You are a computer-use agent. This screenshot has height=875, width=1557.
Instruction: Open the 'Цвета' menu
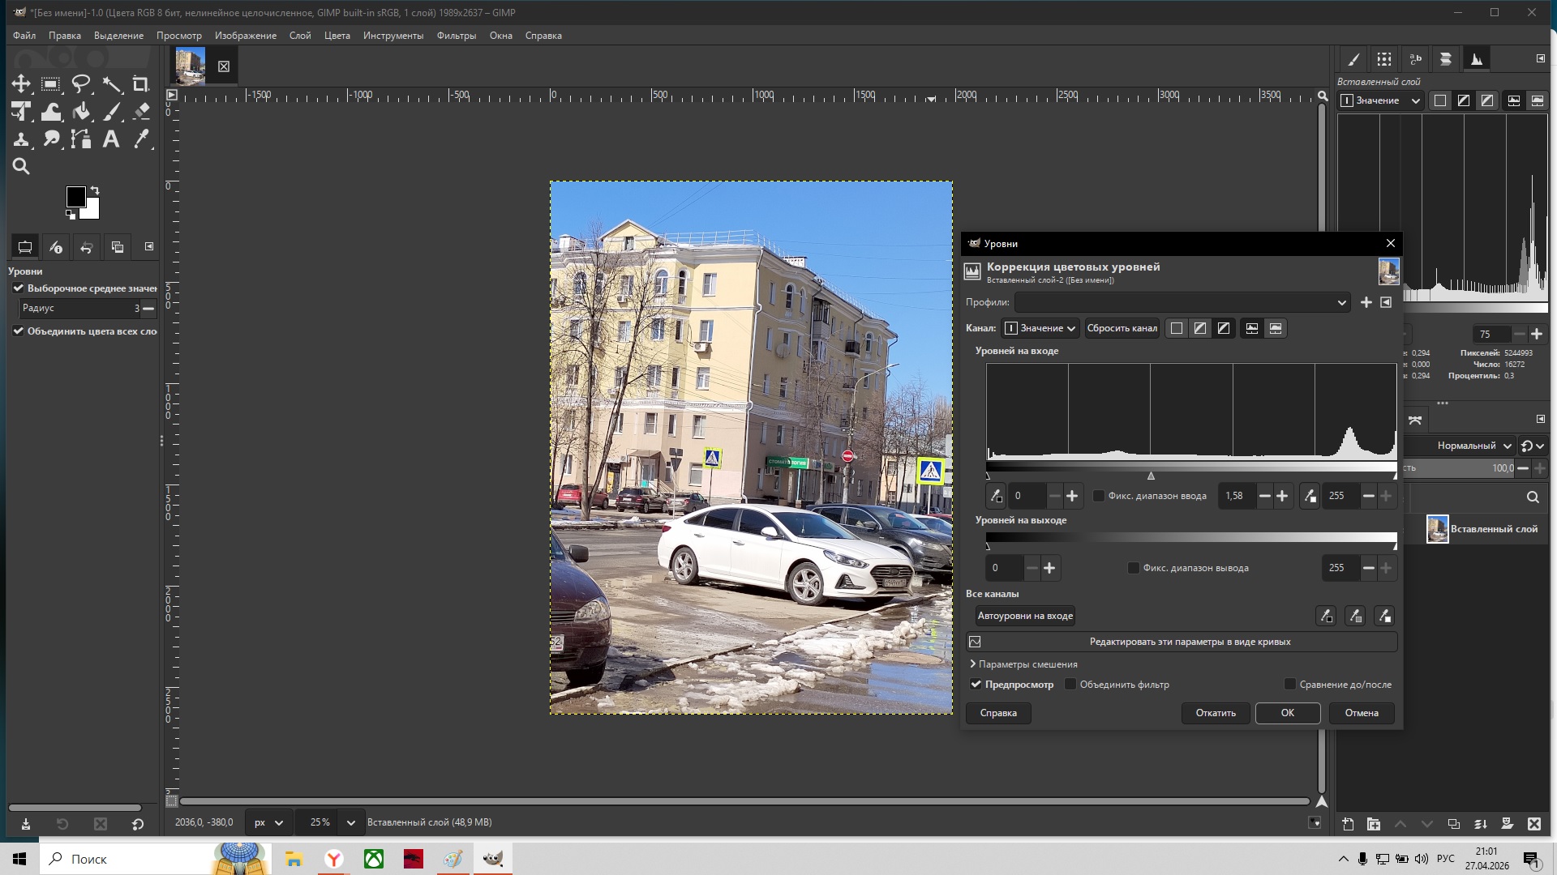[337, 36]
